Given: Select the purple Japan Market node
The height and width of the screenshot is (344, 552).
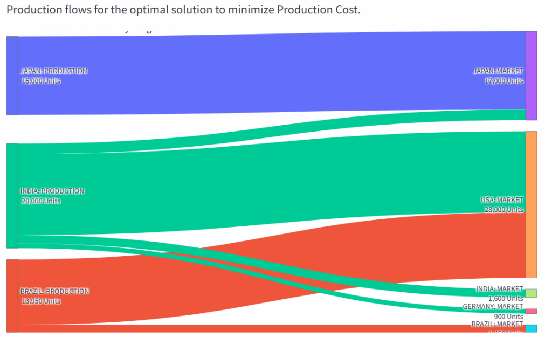Looking at the screenshot, I should coord(531,75).
